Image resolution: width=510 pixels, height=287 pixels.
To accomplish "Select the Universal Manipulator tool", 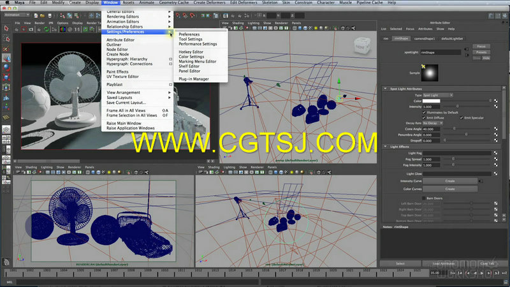I will pyautogui.click(x=6, y=87).
